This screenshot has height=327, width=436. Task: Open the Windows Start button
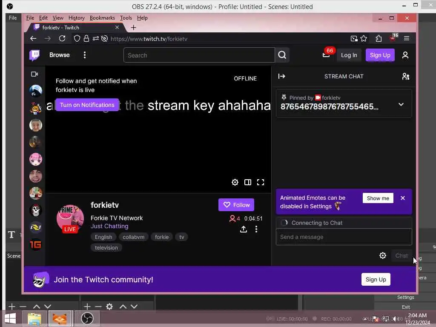tap(10, 318)
